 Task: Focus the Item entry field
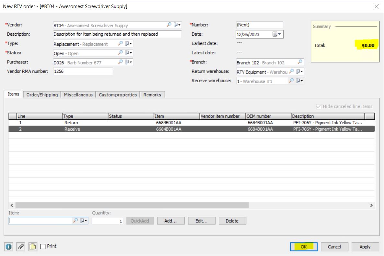[x=41, y=221]
